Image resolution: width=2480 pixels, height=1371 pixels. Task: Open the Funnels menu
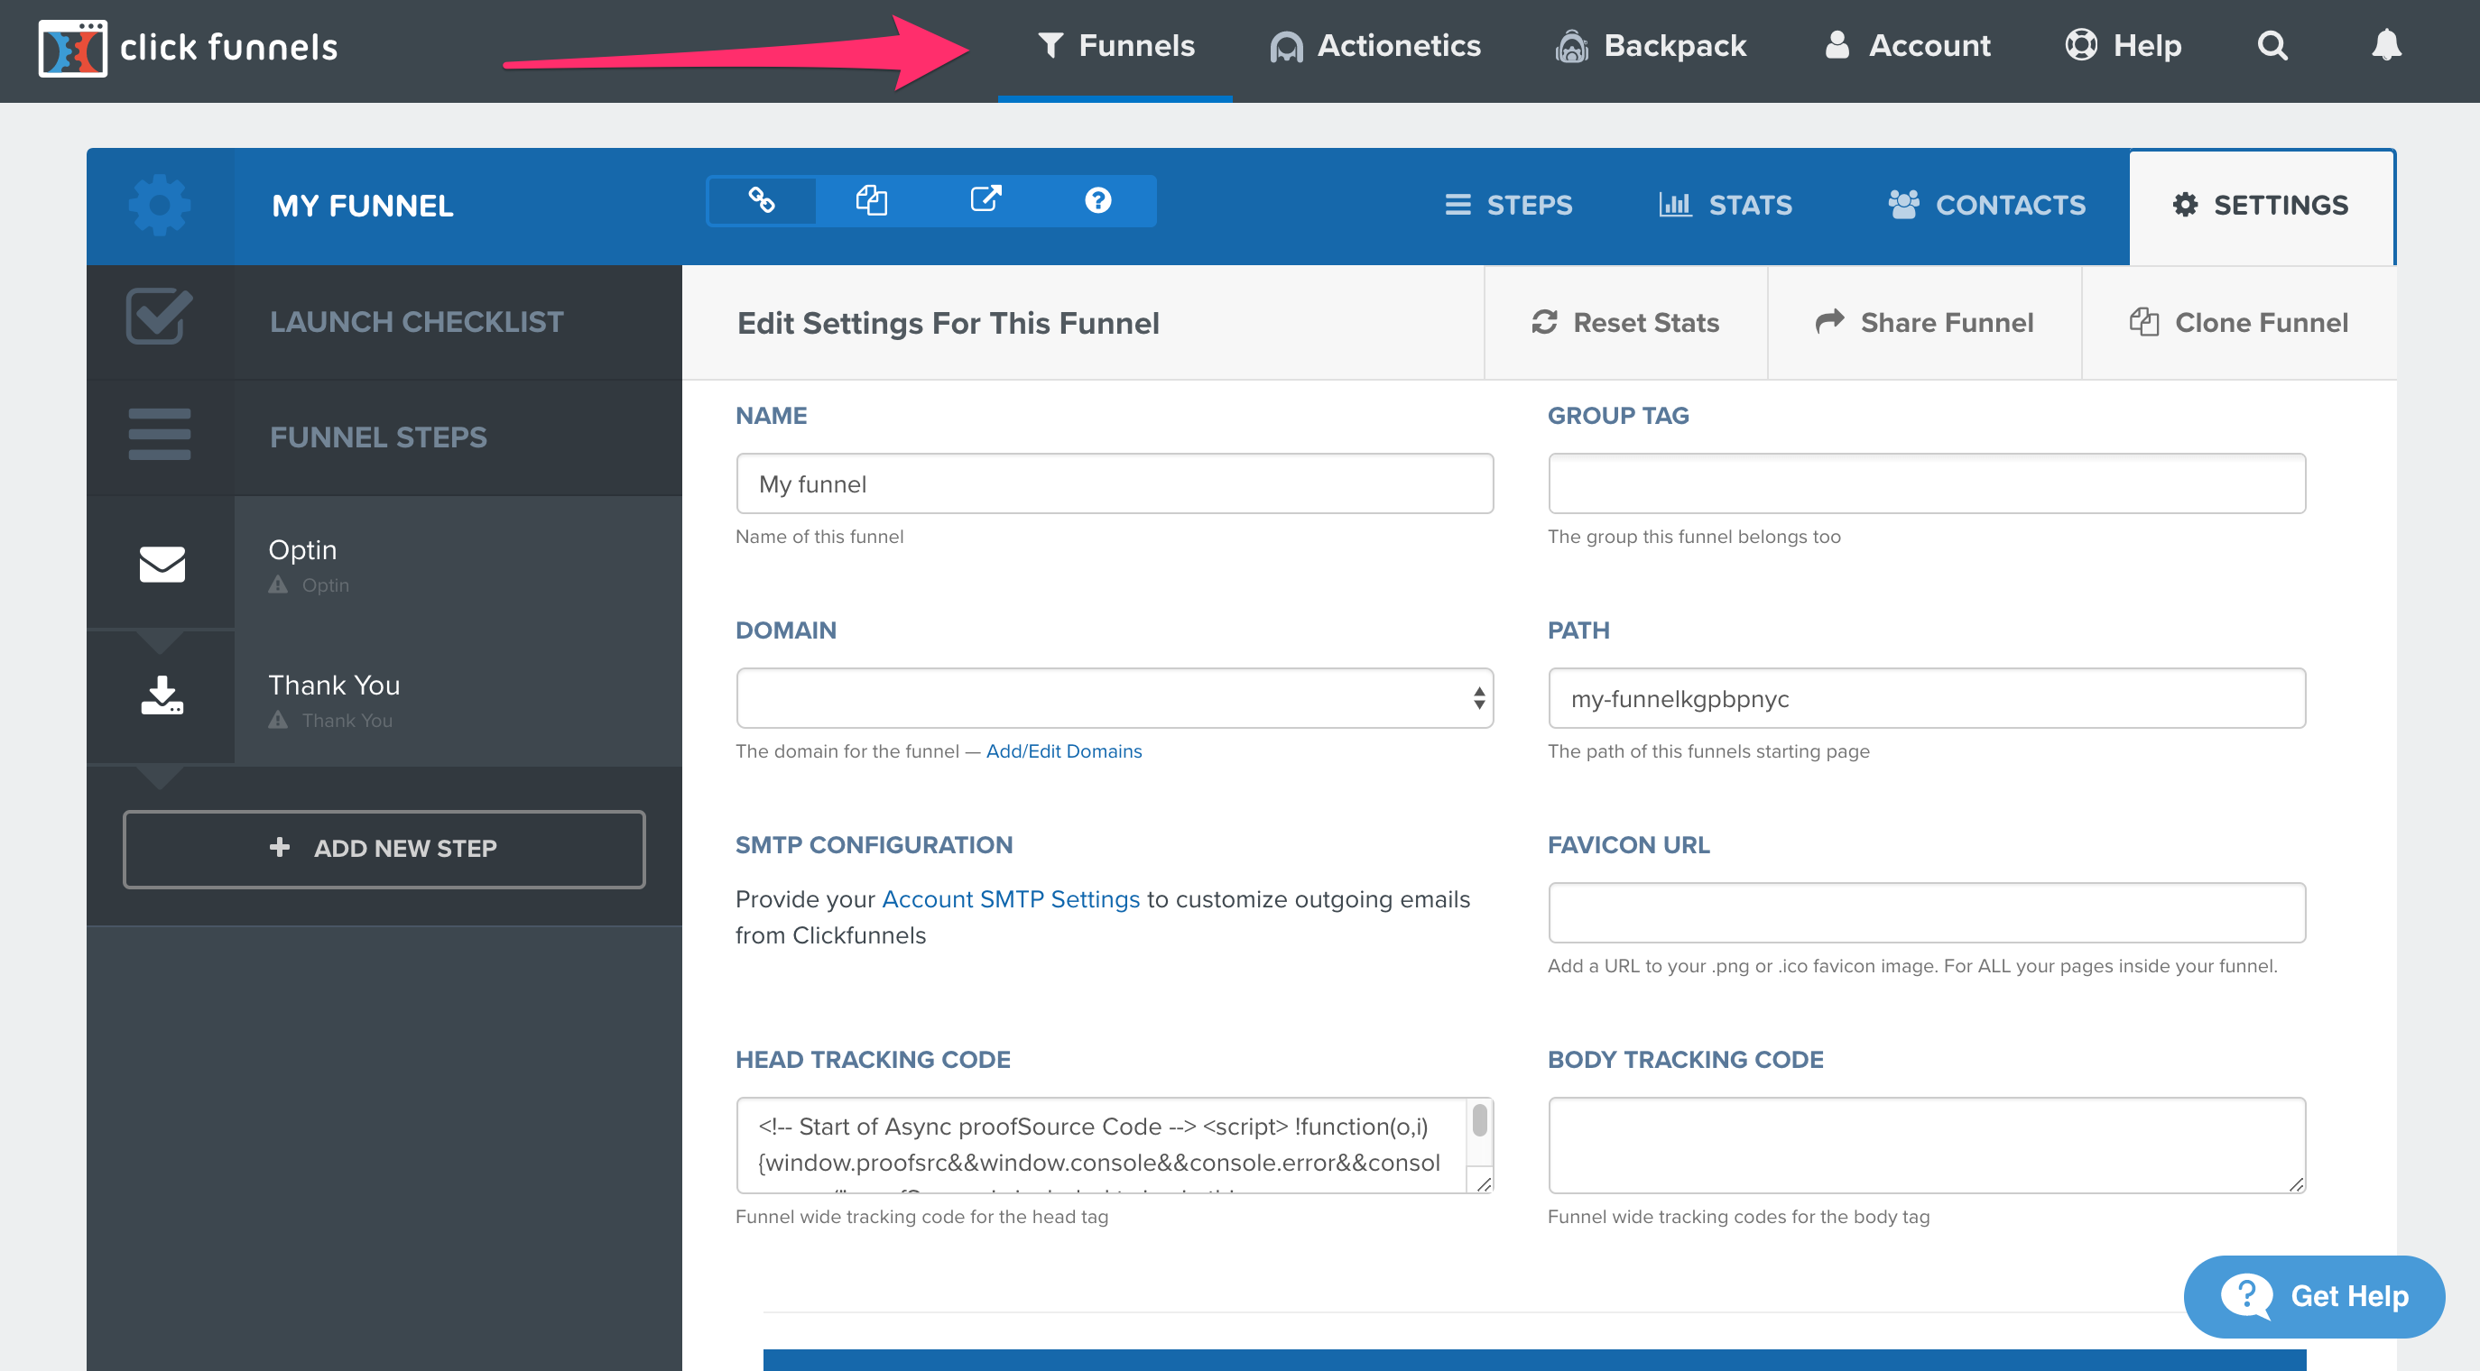click(1115, 46)
